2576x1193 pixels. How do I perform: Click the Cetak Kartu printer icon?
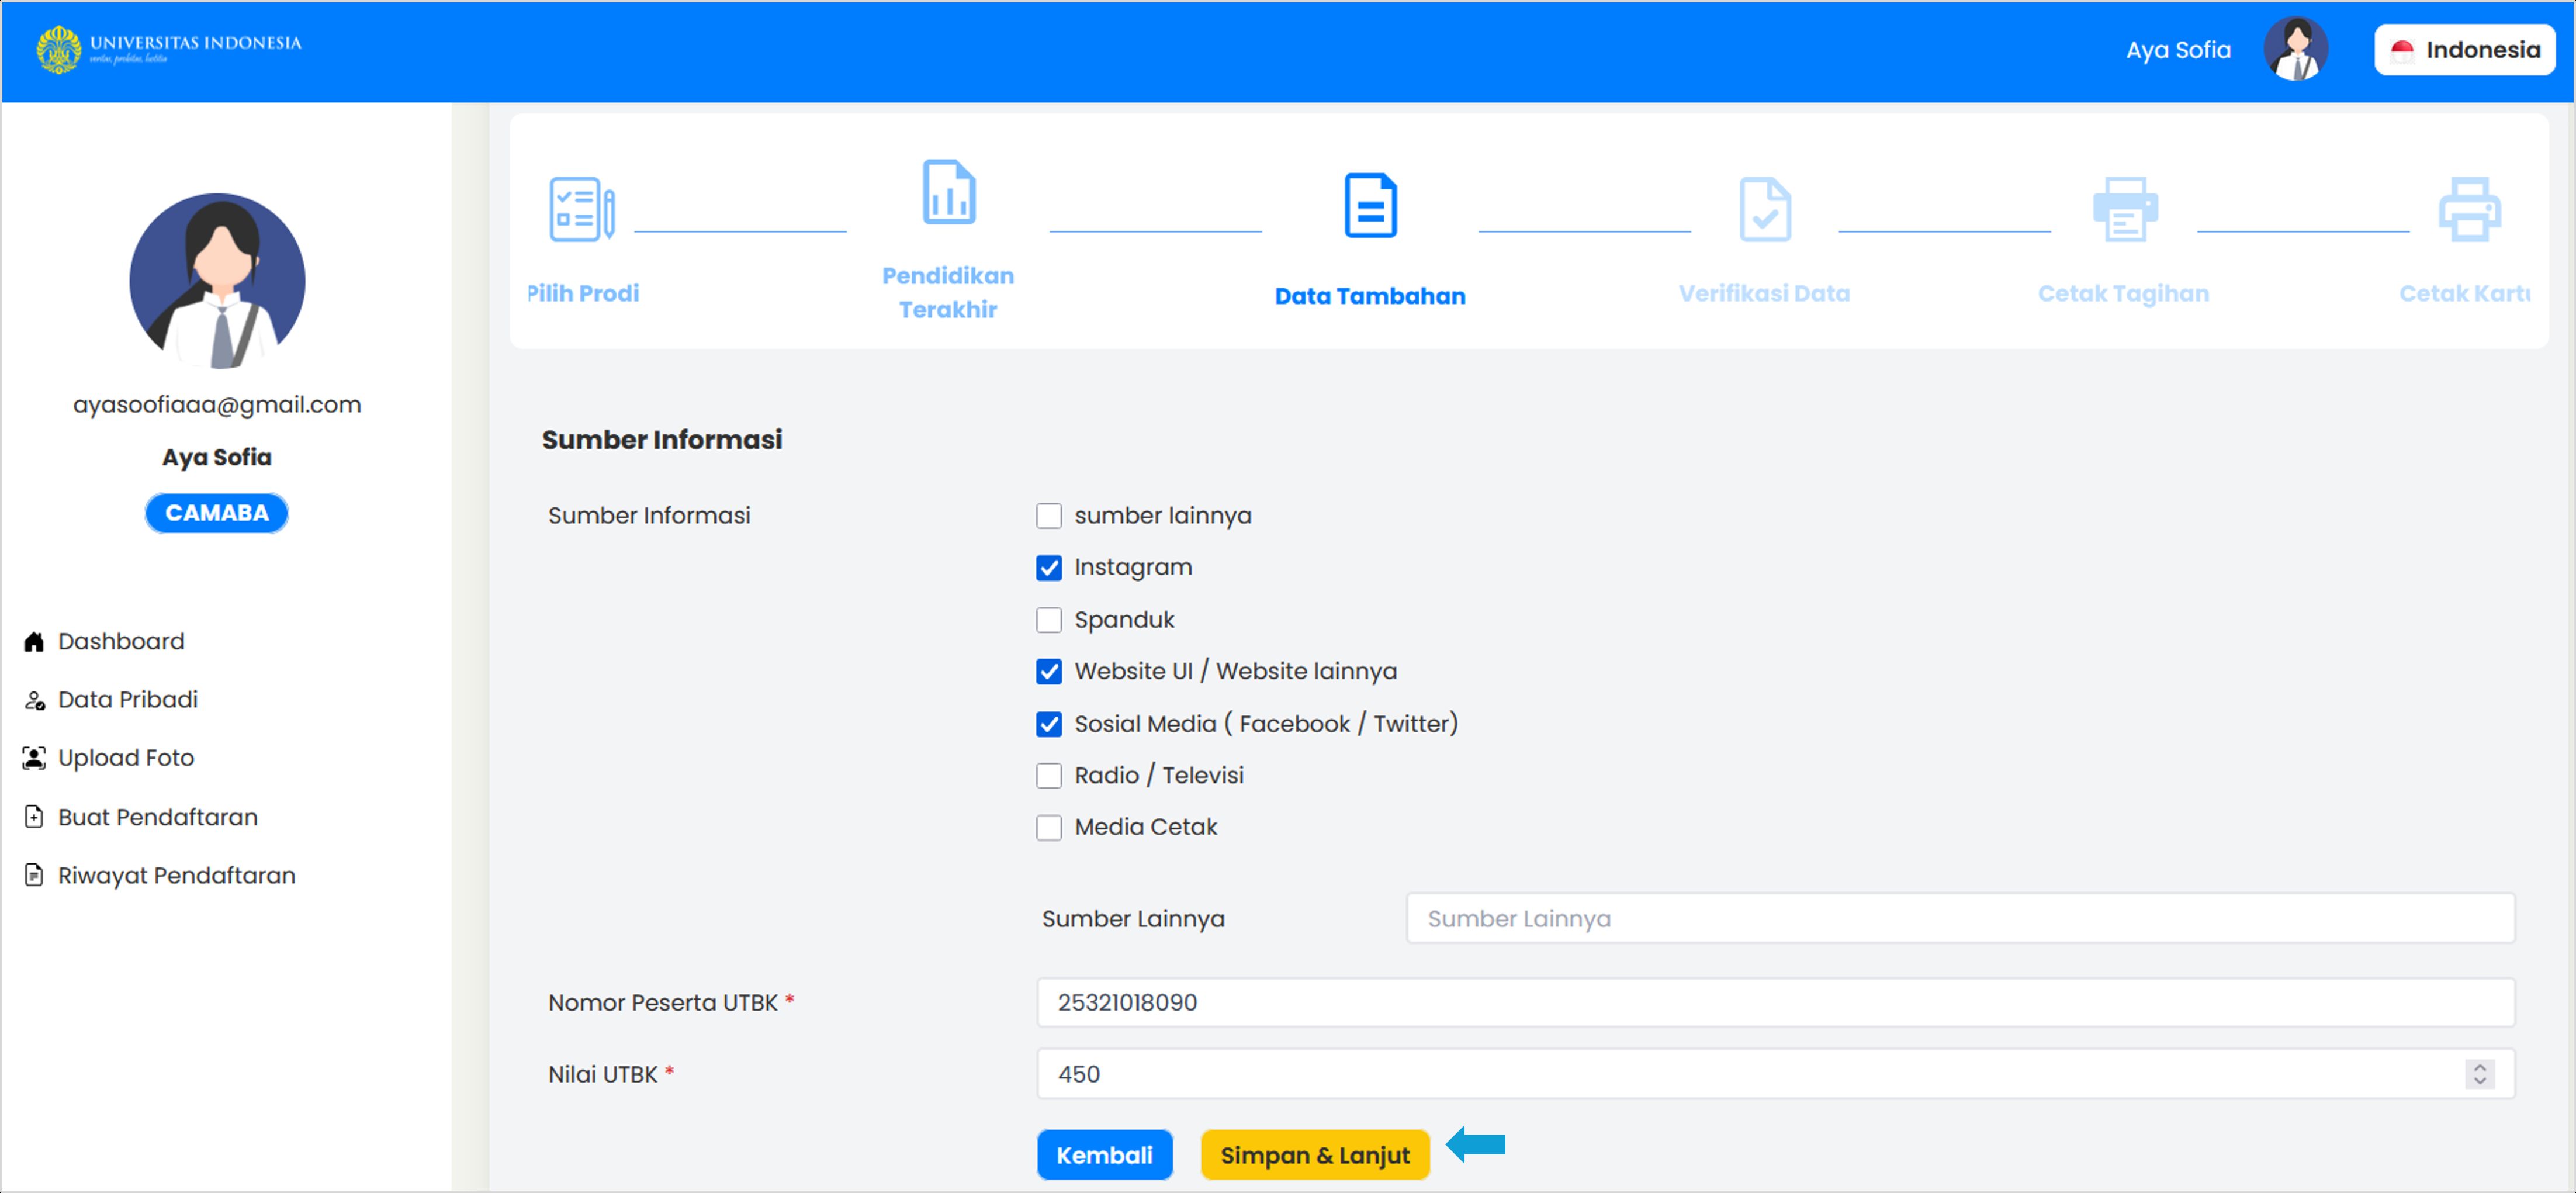[x=2468, y=209]
